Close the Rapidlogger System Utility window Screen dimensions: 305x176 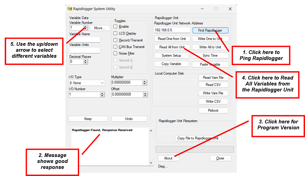pyautogui.click(x=230, y=9)
